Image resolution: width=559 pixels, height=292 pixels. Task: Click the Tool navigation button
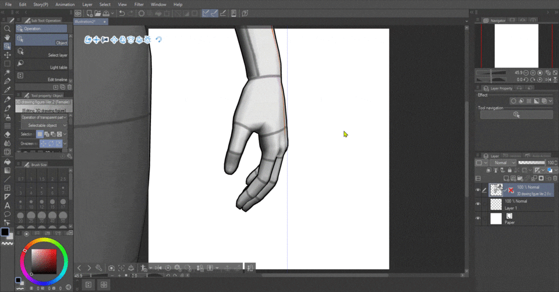pos(516,115)
